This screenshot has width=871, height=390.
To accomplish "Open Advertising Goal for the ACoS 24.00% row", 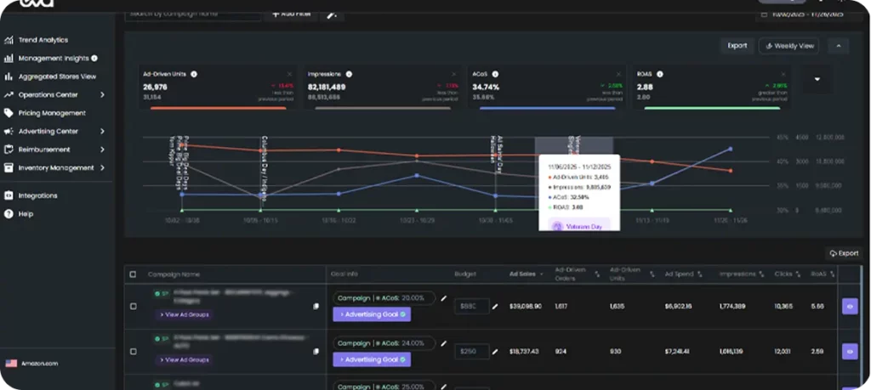I will pyautogui.click(x=372, y=359).
